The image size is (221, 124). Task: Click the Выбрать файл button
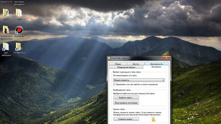tap(126, 97)
